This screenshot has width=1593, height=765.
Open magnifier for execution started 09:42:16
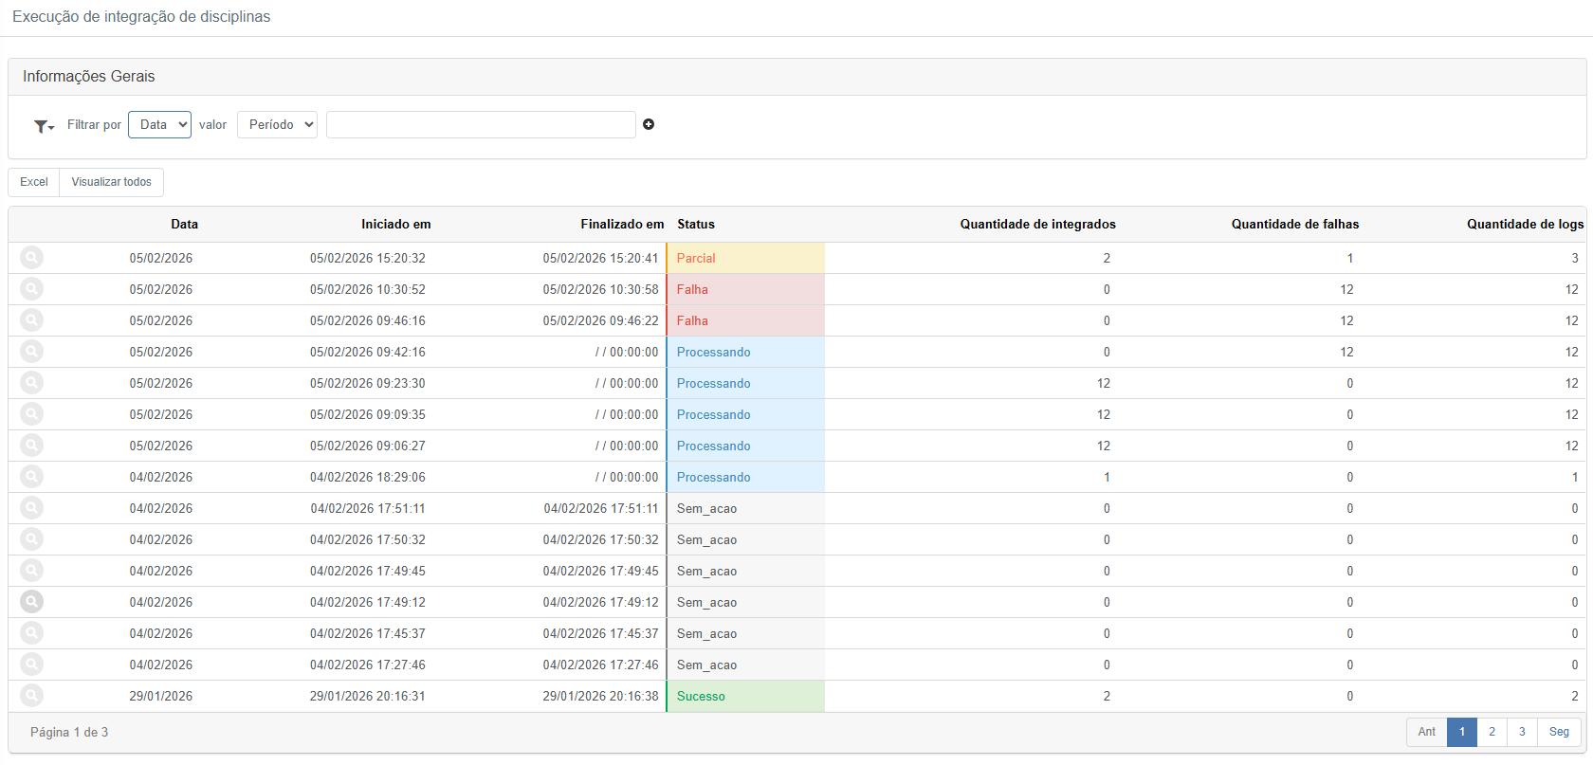32,352
